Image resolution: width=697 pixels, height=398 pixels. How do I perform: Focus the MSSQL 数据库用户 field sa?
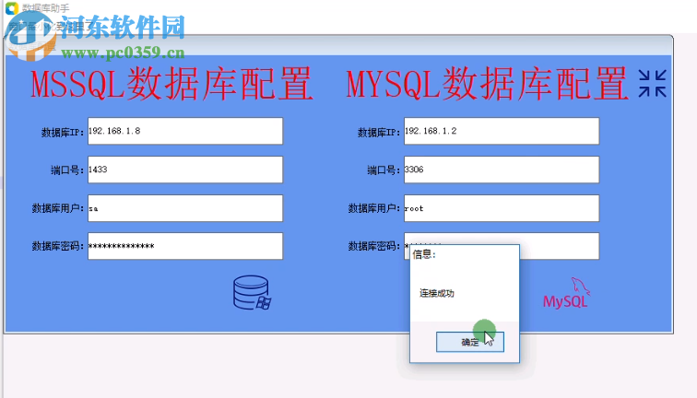point(185,208)
